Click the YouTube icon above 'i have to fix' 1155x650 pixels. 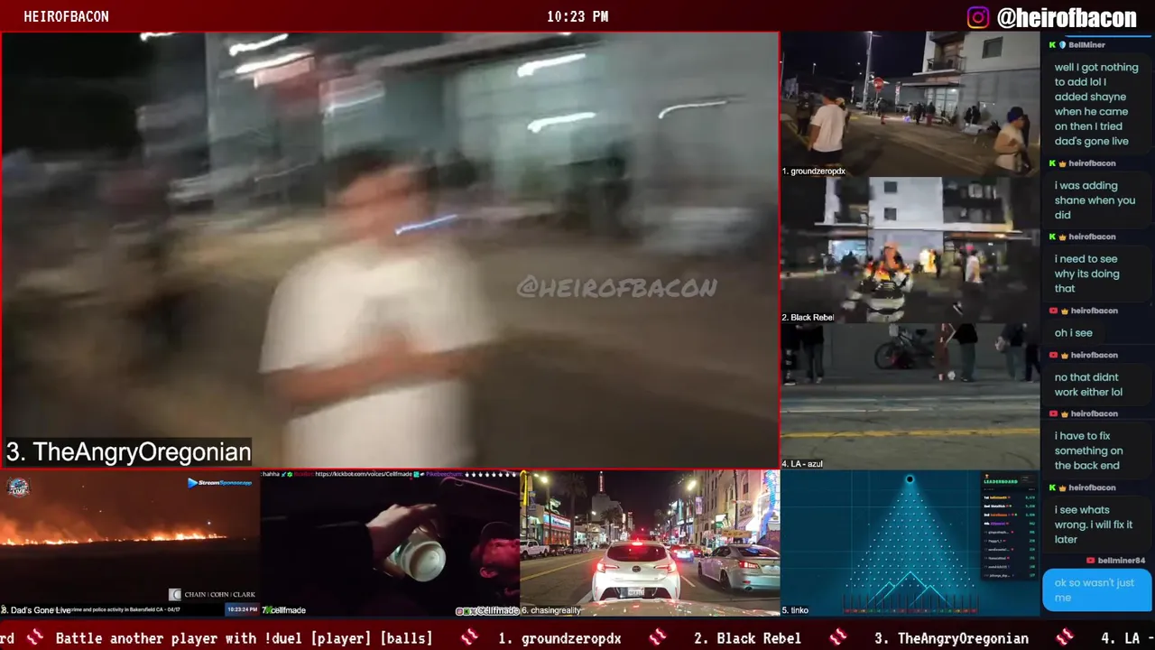(1052, 413)
